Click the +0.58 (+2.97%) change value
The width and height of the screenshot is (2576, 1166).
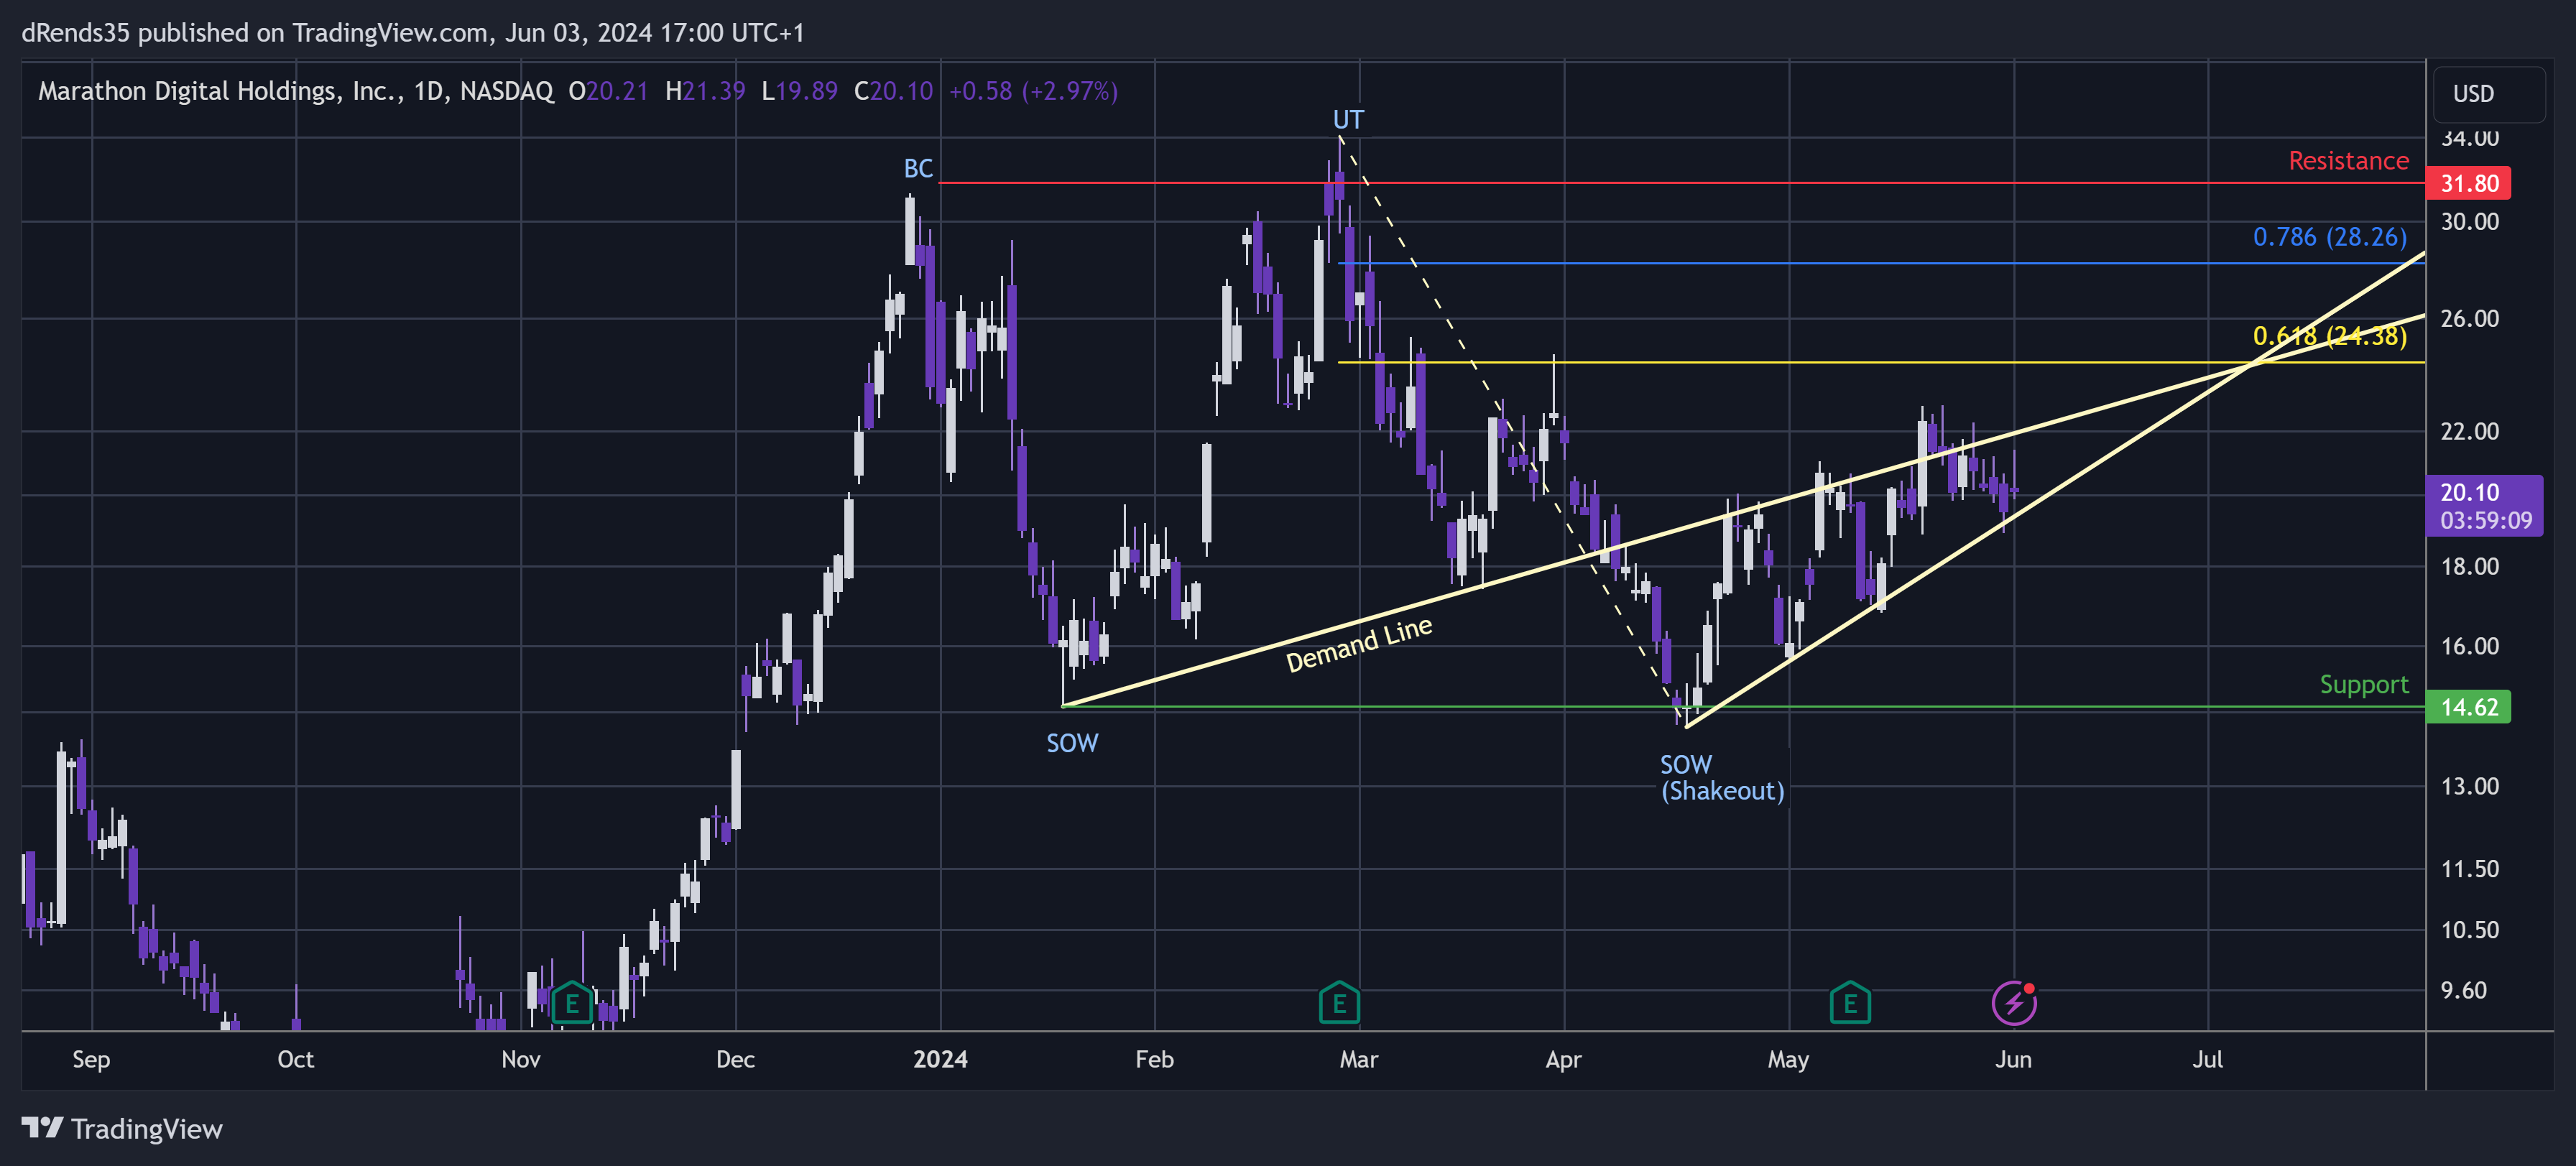tap(1033, 91)
